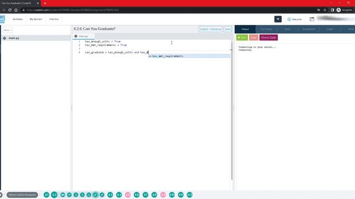
Task: Accept has_met_requirements autocomplete suggestion
Action: (189, 56)
